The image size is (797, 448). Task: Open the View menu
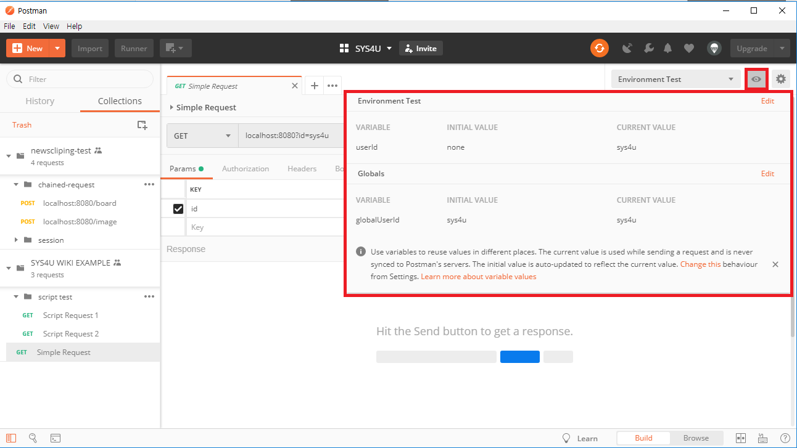51,26
